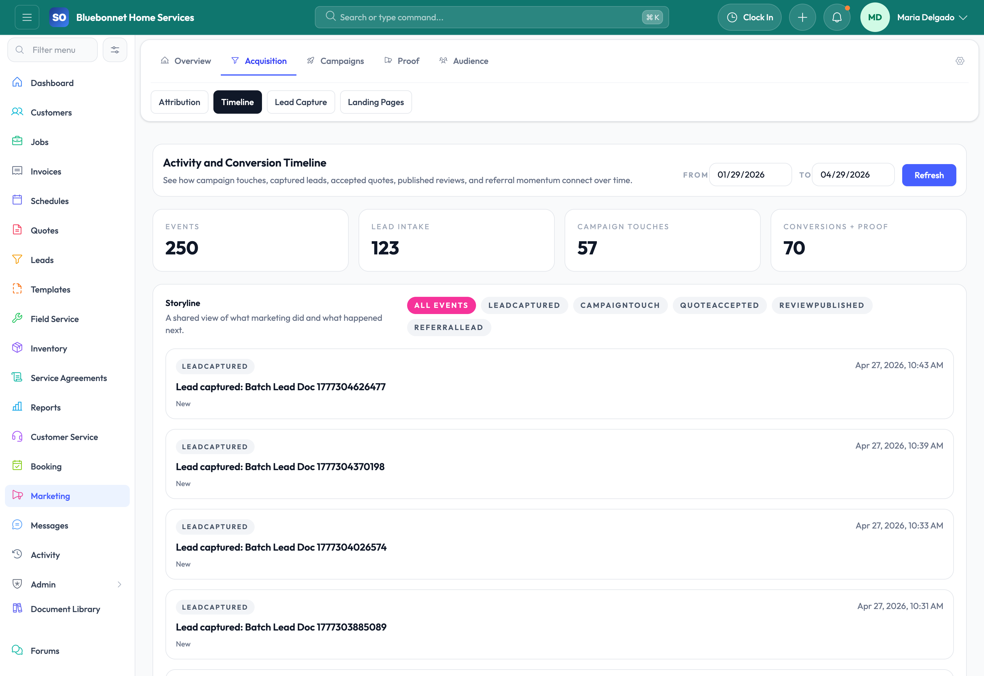Image resolution: width=984 pixels, height=676 pixels.
Task: Switch to the Campaigns tab
Action: tap(335, 61)
